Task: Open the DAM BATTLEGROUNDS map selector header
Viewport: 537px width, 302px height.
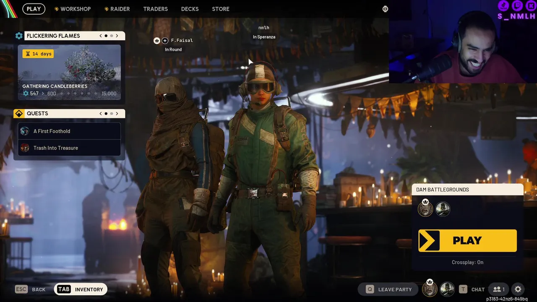Action: pyautogui.click(x=468, y=190)
